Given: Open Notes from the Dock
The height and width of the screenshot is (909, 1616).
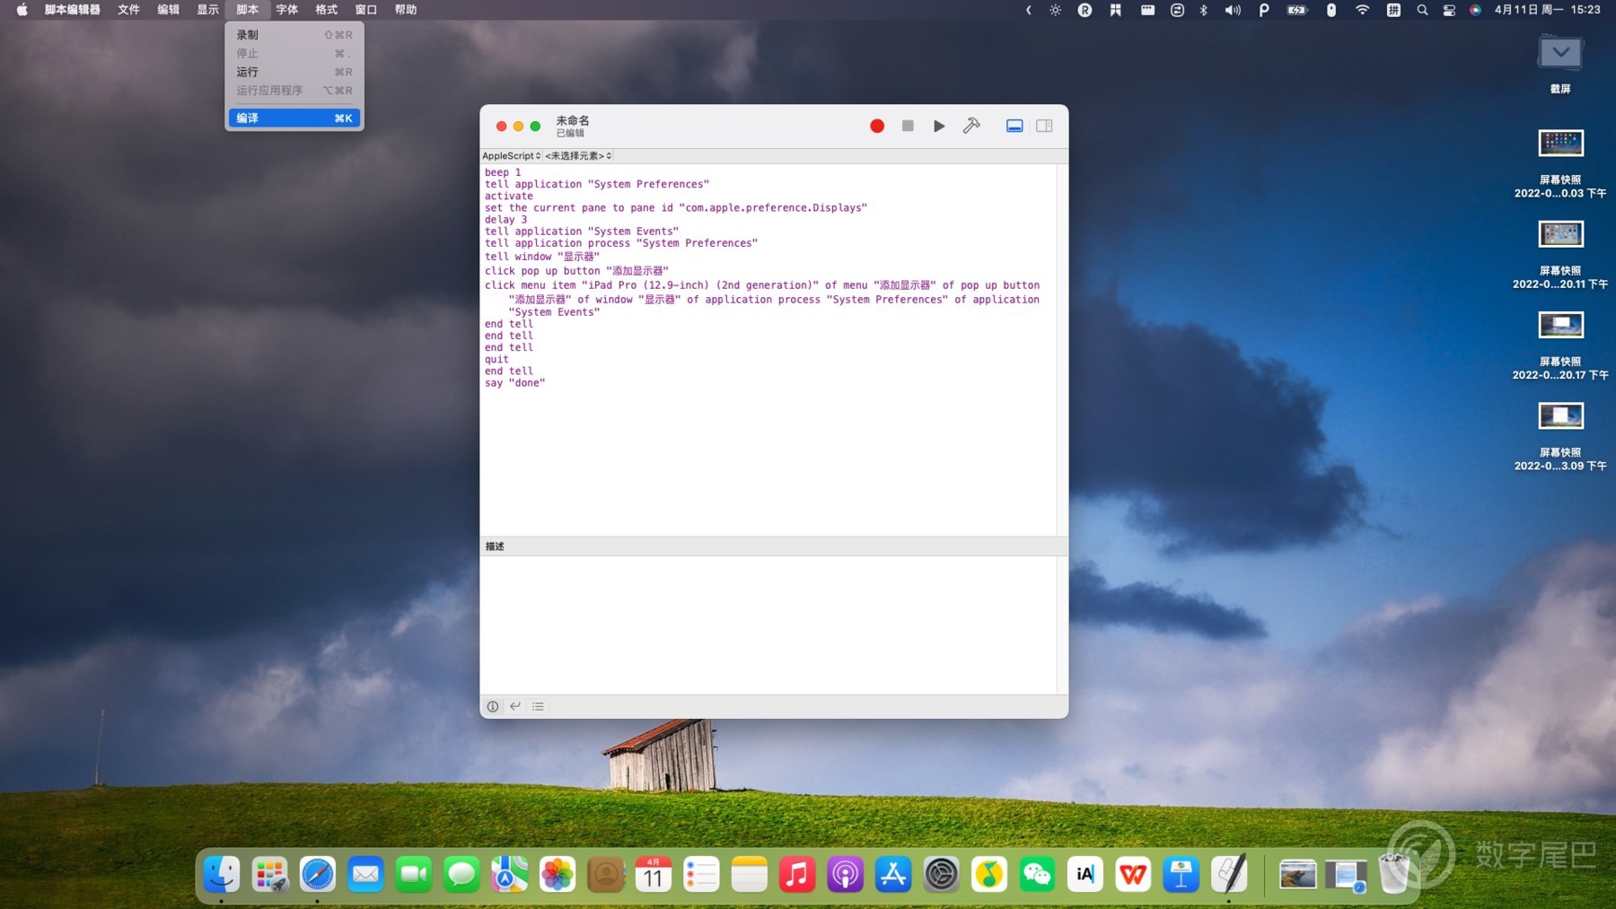Looking at the screenshot, I should tap(750, 874).
